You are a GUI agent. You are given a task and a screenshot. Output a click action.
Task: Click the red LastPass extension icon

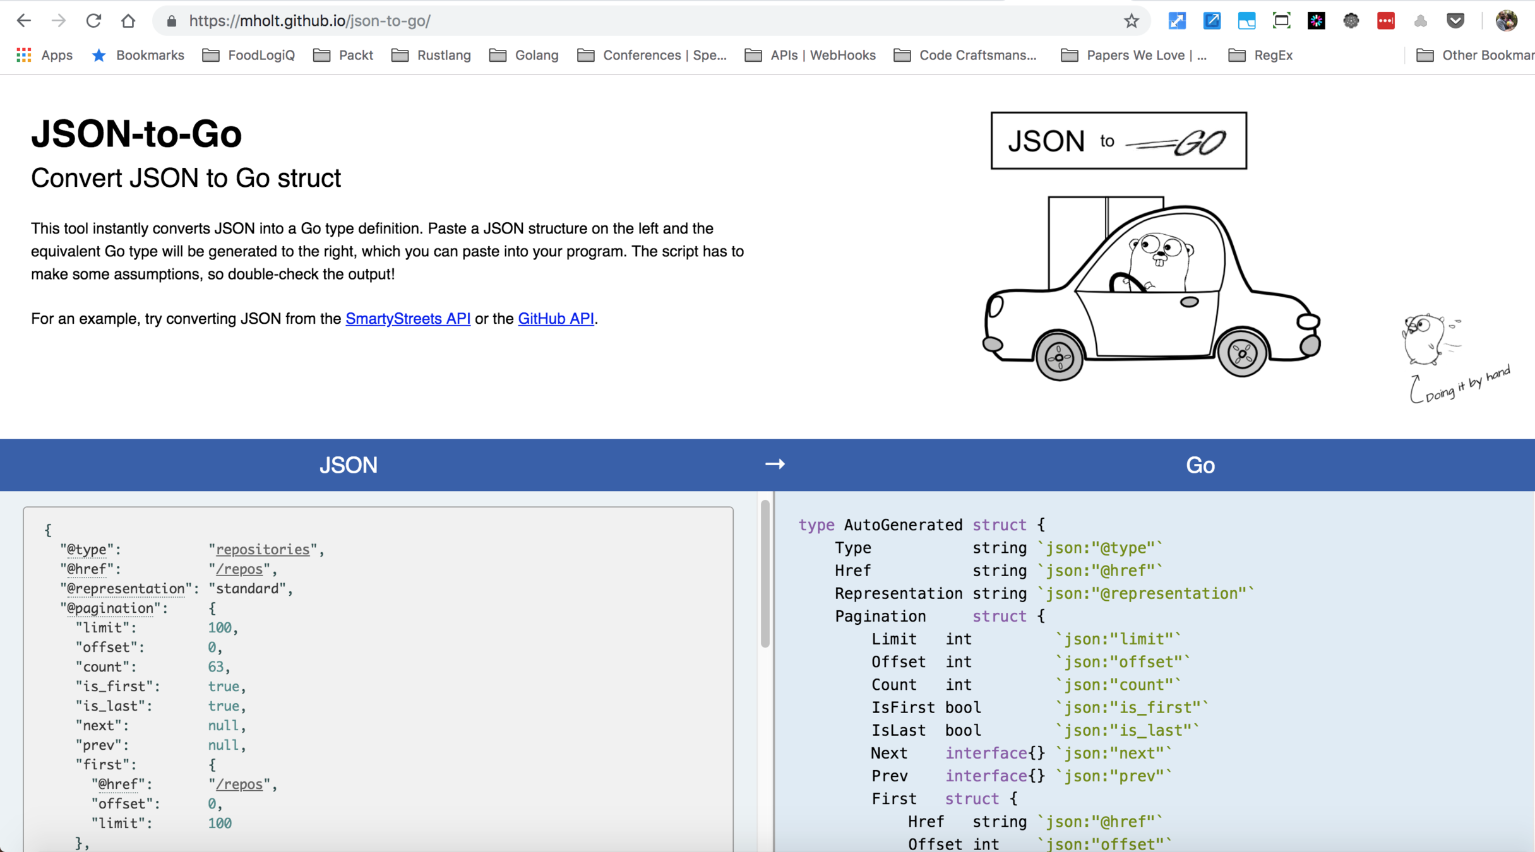[1385, 21]
